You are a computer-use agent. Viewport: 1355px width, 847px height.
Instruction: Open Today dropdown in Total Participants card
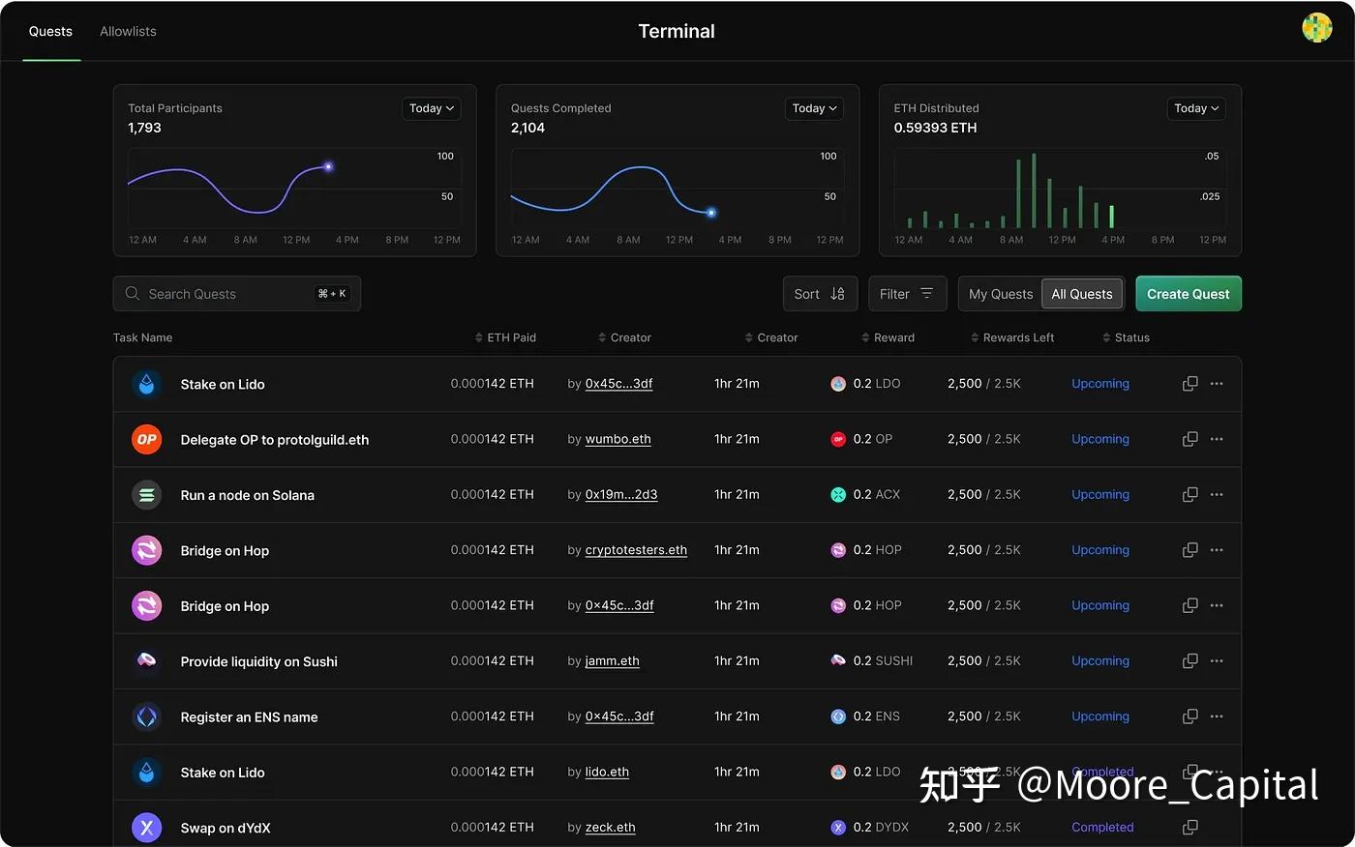click(431, 108)
